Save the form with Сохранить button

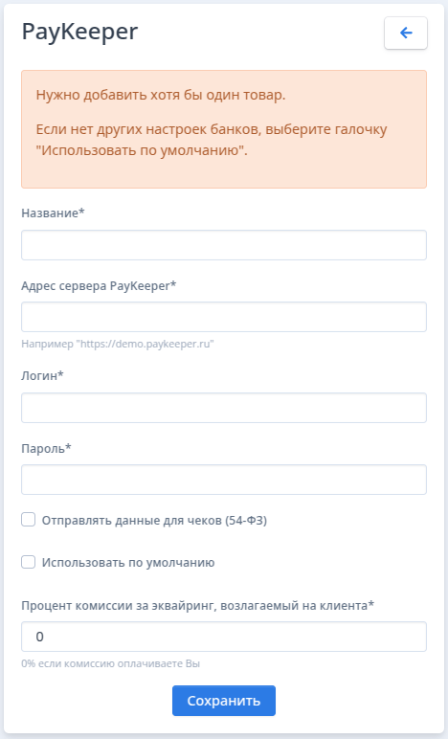click(224, 701)
